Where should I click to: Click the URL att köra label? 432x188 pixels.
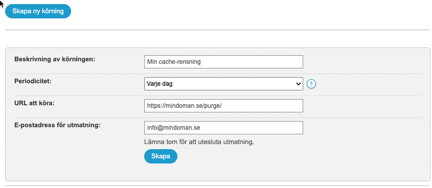point(34,103)
